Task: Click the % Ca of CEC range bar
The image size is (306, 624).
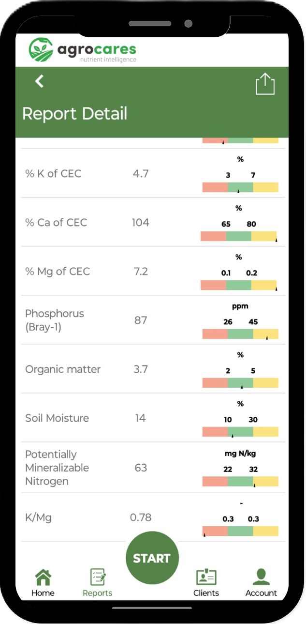Action: click(239, 236)
